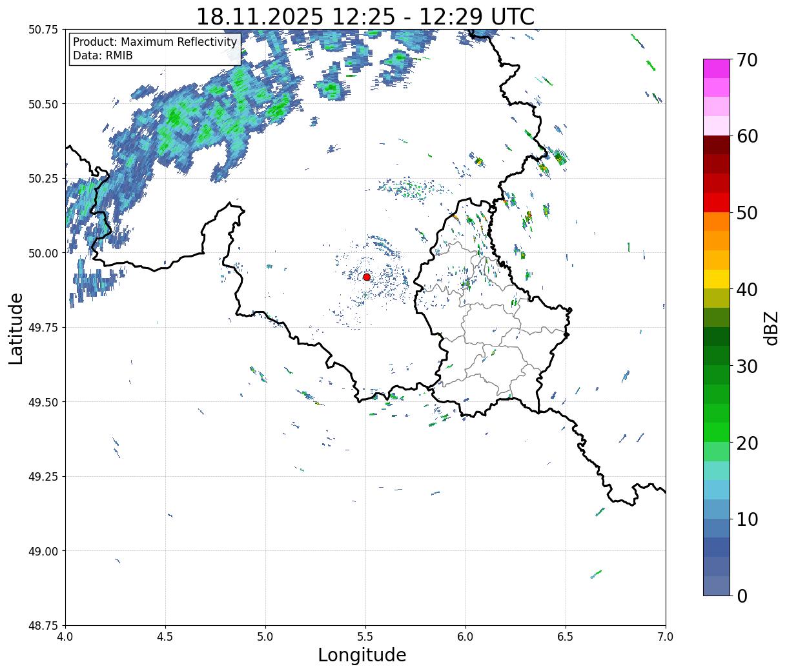Click the red radar station marker
This screenshot has height=671, width=787.
coord(367,277)
